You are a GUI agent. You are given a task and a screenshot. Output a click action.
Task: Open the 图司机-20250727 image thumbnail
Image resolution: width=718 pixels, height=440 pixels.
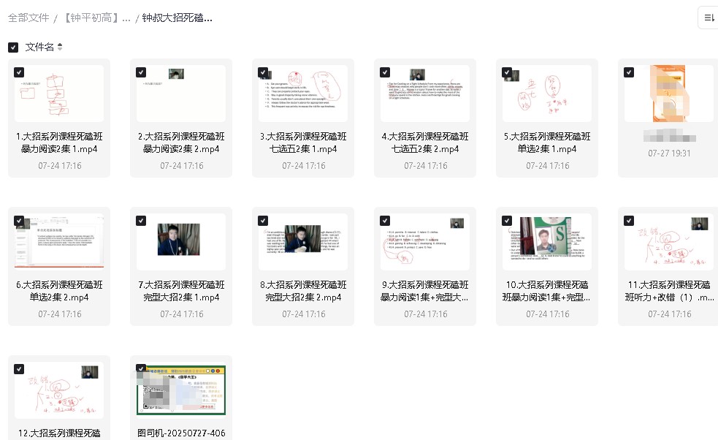(x=181, y=390)
